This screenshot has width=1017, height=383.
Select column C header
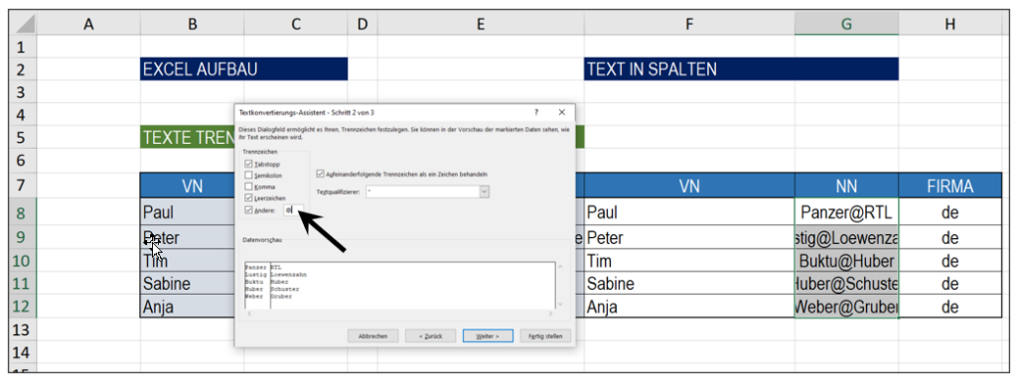pos(296,24)
